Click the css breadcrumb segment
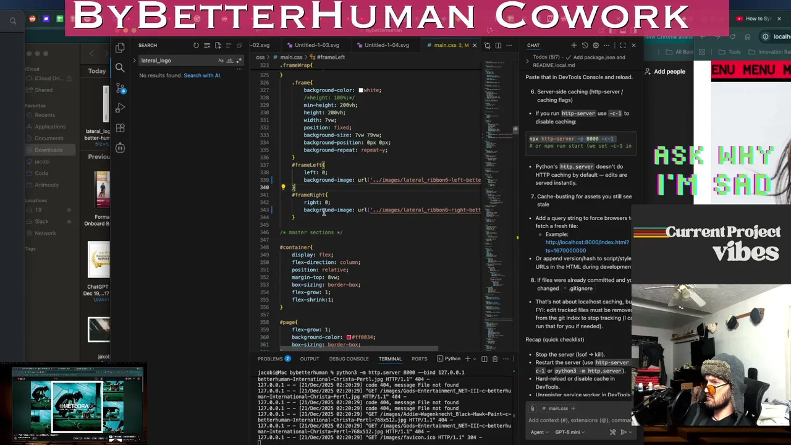The width and height of the screenshot is (791, 445). coord(260,57)
